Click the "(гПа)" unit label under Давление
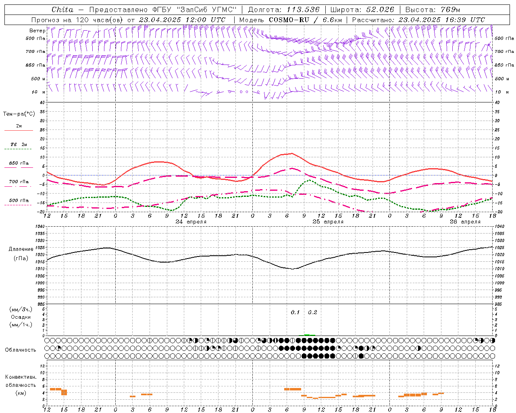516x413 pixels. (x=21, y=258)
